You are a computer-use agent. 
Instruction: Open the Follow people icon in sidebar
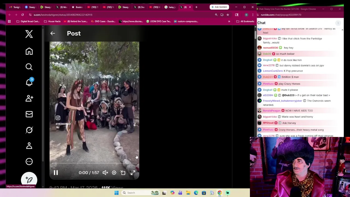[x=29, y=98]
